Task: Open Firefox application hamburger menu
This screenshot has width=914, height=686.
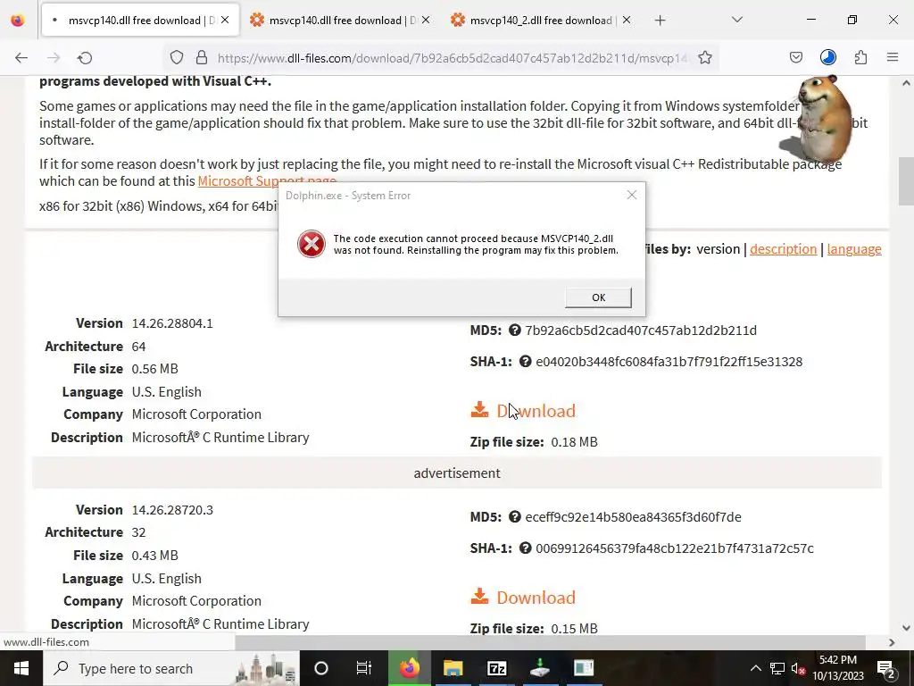Action: pos(893,57)
